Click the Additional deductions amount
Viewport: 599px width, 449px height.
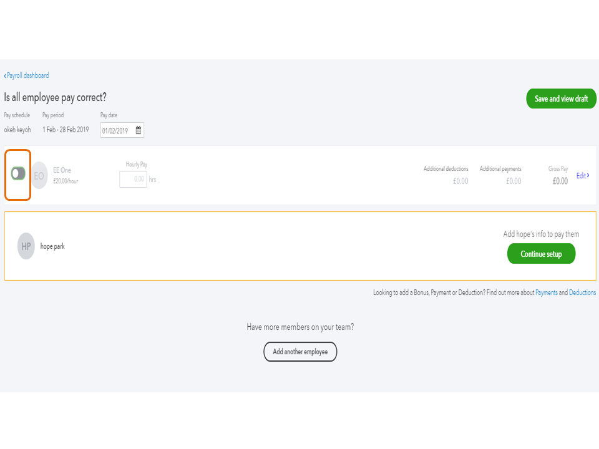[460, 181]
